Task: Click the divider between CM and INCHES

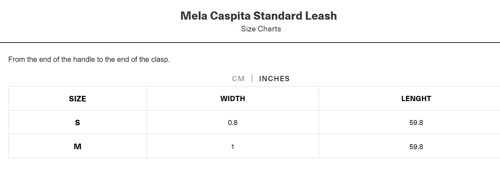Action: click(x=252, y=79)
